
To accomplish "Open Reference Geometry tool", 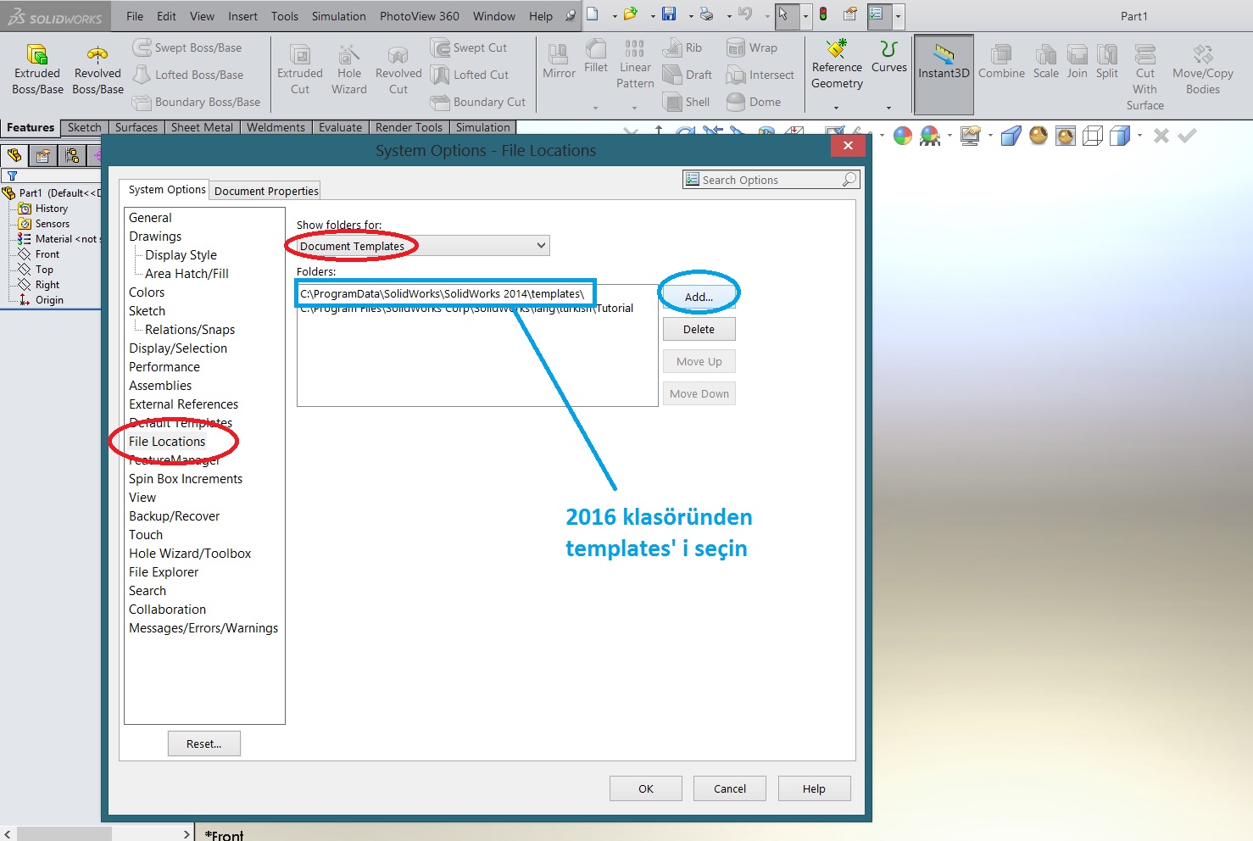I will [x=837, y=64].
